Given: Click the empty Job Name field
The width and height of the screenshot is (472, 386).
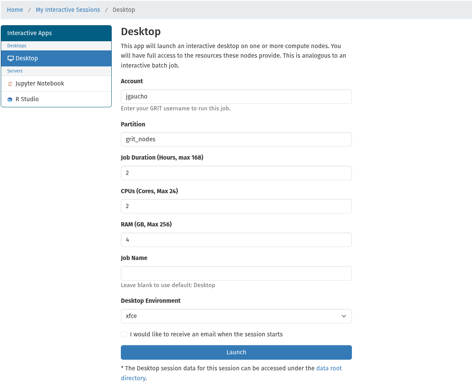Looking at the screenshot, I should (x=236, y=273).
